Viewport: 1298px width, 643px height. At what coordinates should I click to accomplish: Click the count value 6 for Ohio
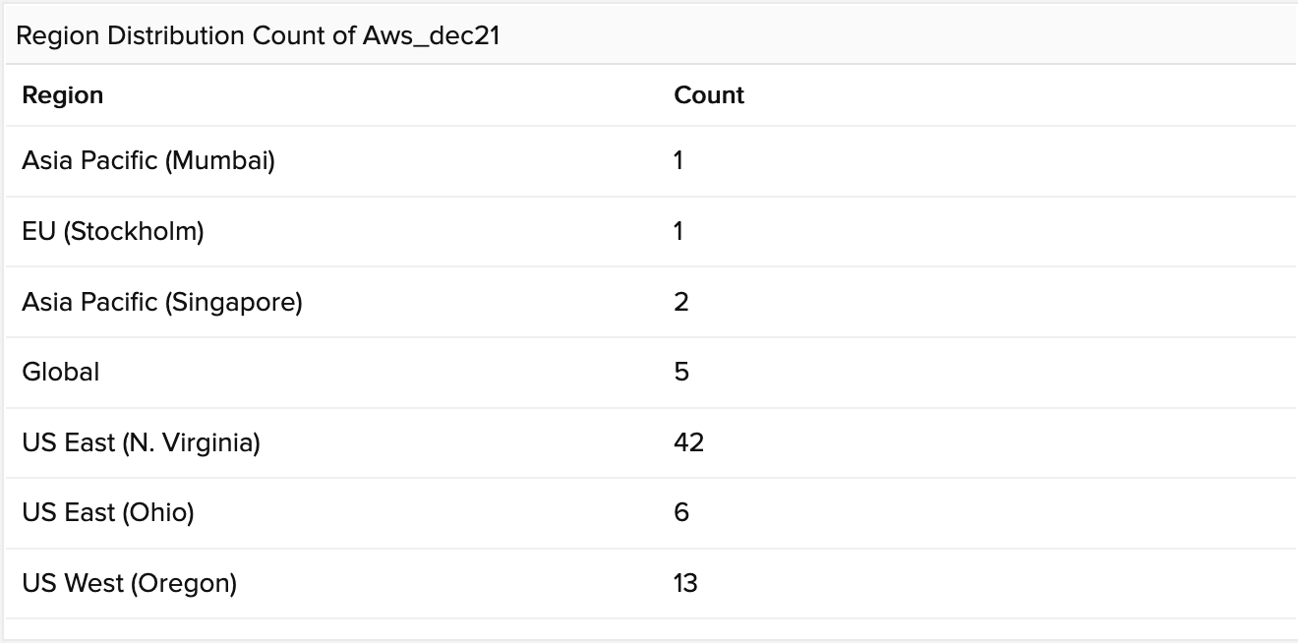click(681, 512)
